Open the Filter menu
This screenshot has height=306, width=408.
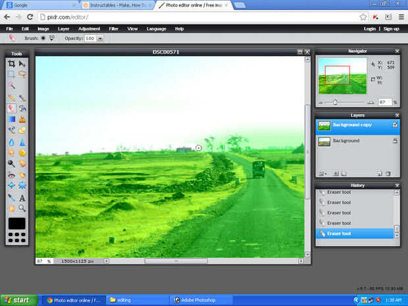(x=113, y=29)
